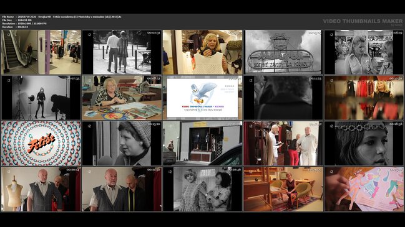Open thumbnail of blonde woman holding white dress
The image size is (405, 227).
click(x=202, y=52)
